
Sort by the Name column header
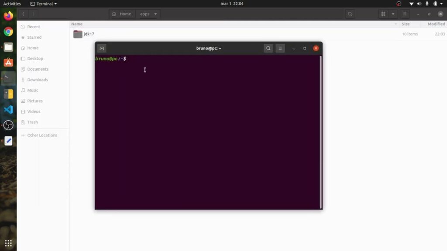pyautogui.click(x=77, y=24)
